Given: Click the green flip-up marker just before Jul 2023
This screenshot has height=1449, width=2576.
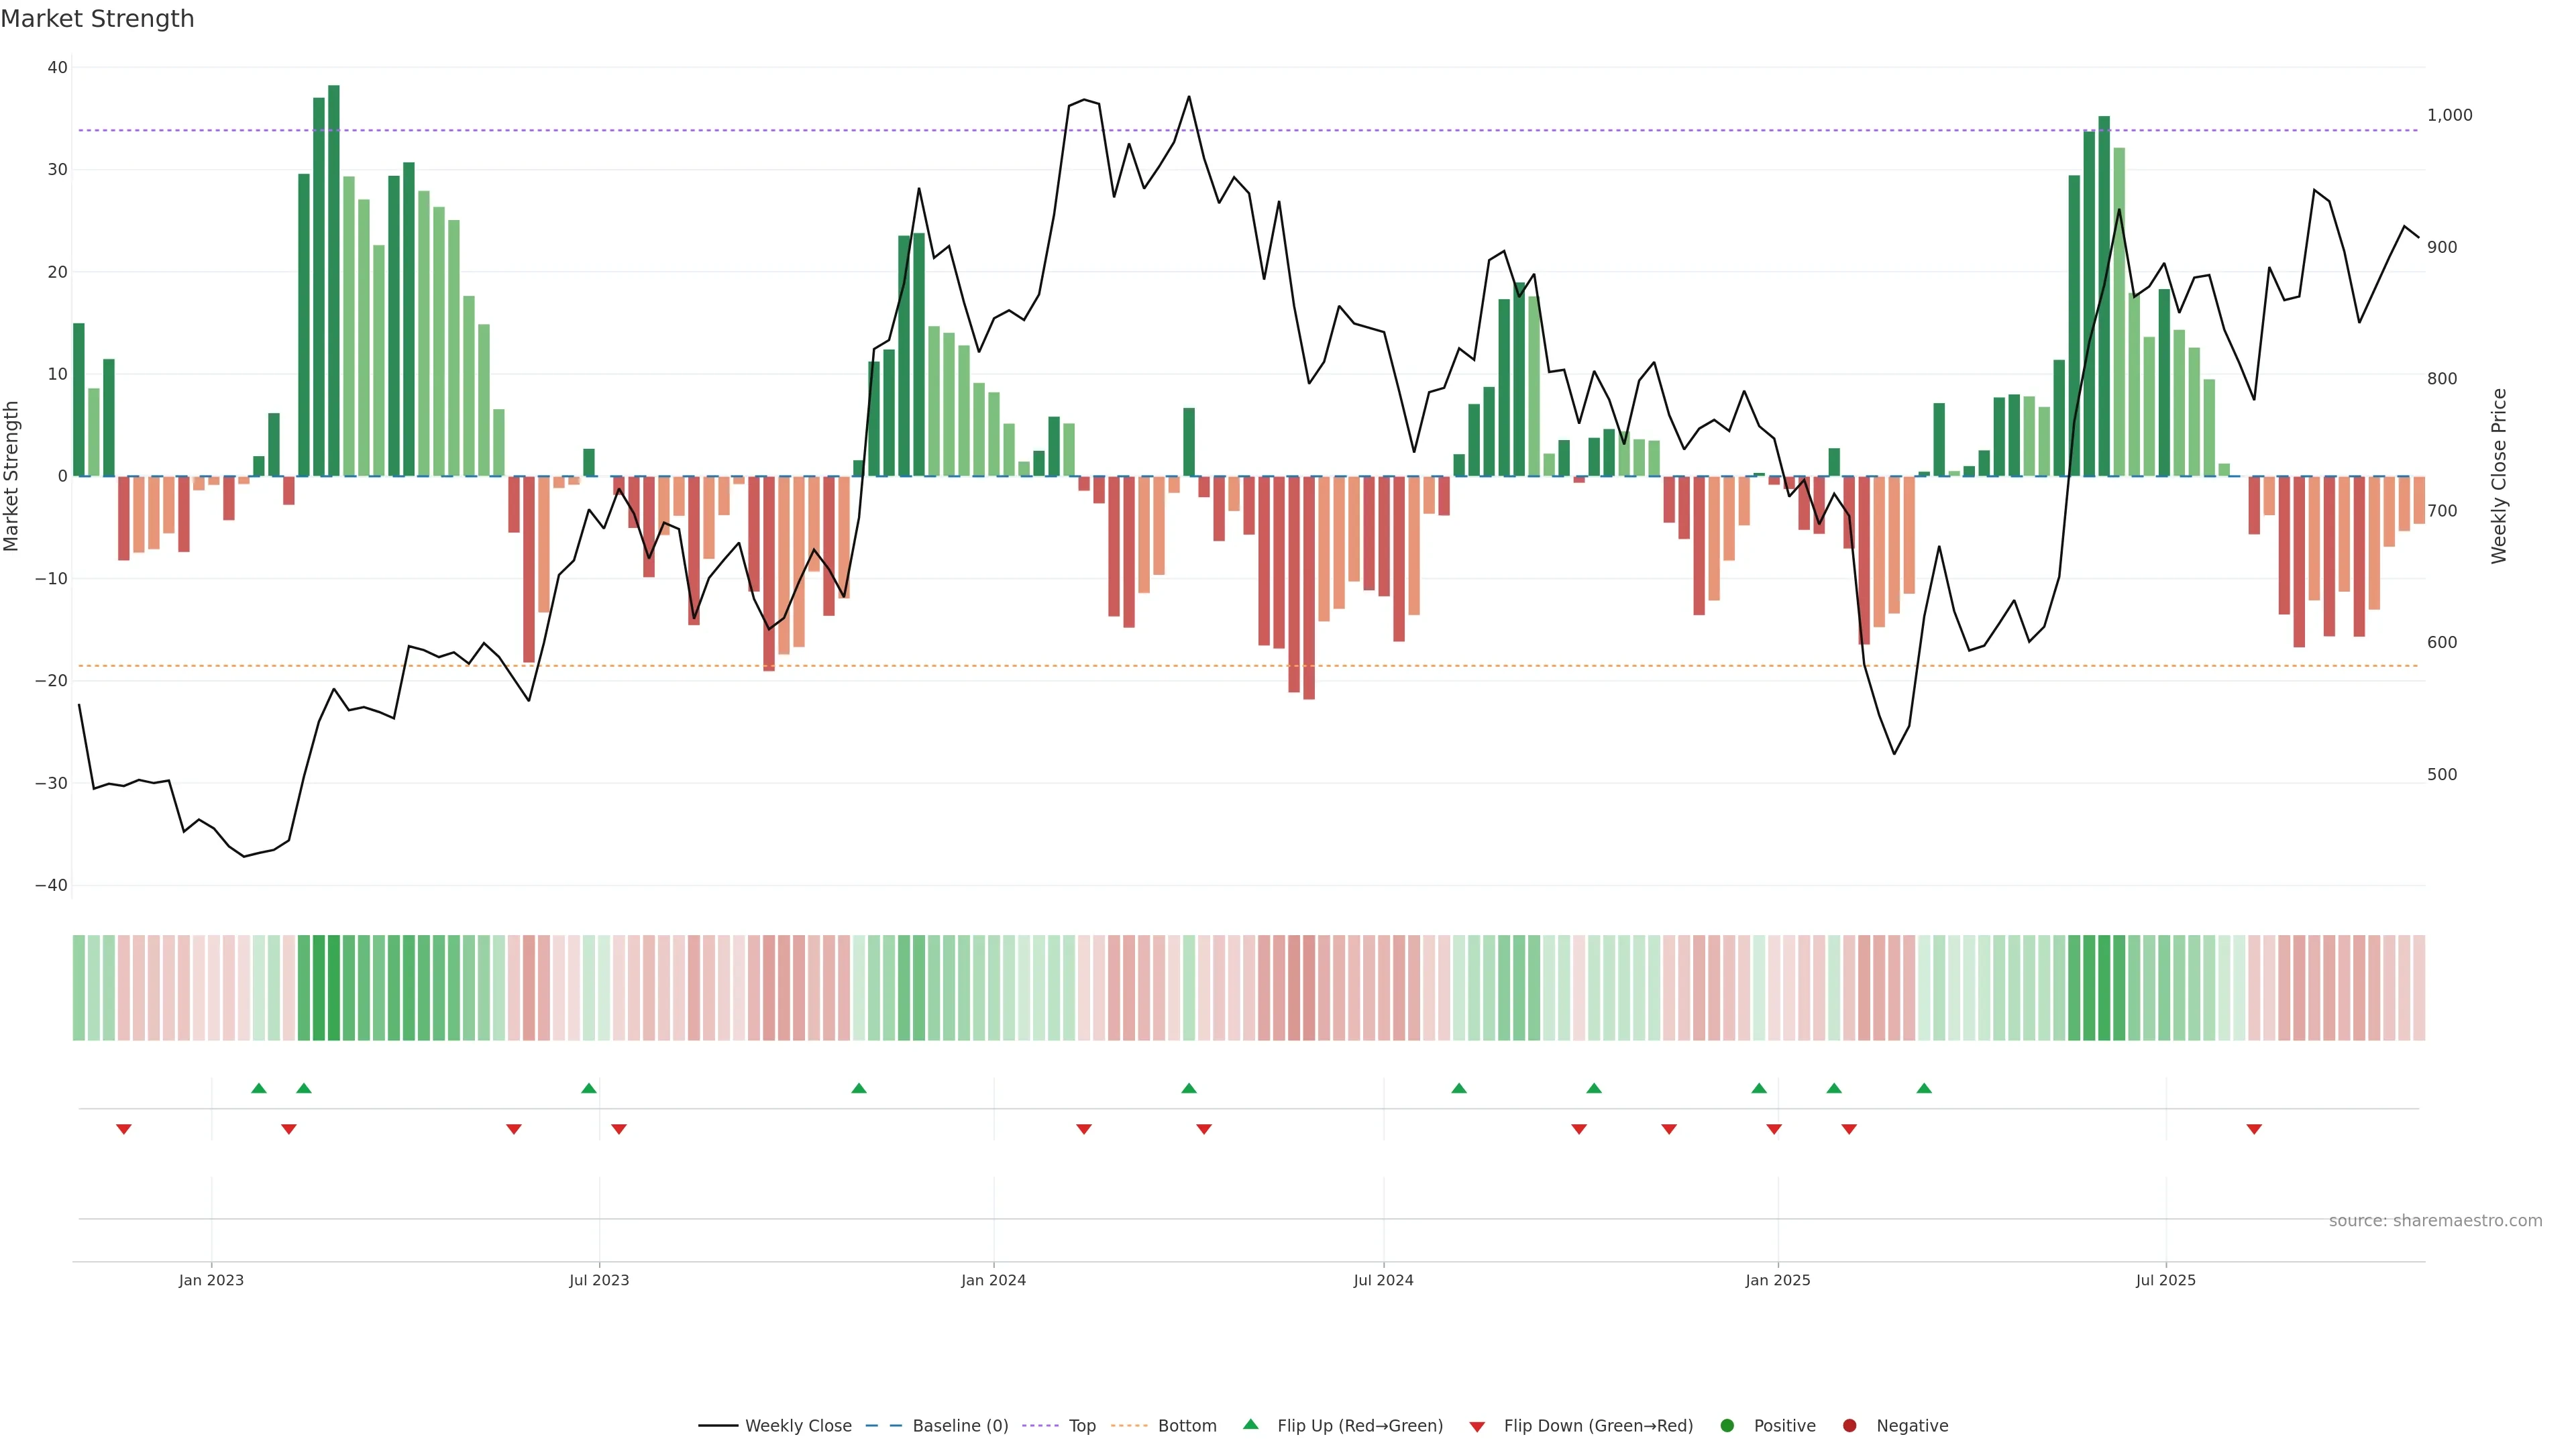Looking at the screenshot, I should (589, 1088).
